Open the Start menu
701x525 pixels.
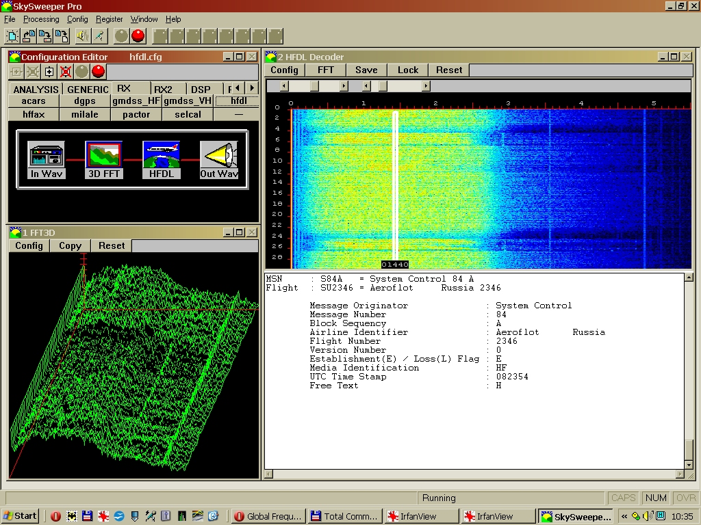pyautogui.click(x=20, y=516)
